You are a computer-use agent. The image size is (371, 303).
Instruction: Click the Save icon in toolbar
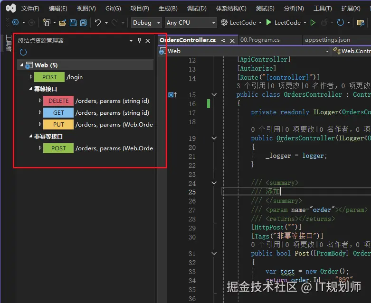(73, 22)
